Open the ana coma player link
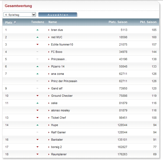The height and width of the screenshot is (161, 163). click(57, 74)
